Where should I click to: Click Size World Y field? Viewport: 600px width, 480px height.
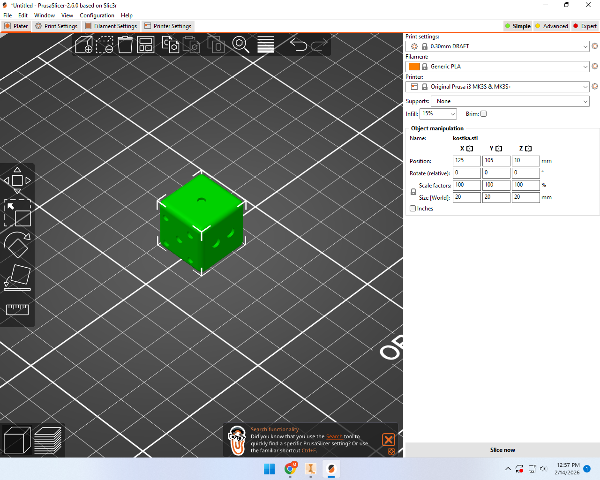496,197
